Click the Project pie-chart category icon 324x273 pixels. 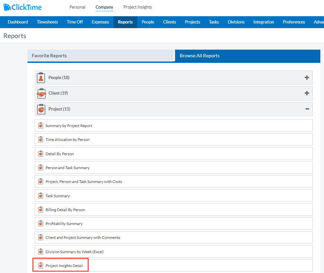tap(41, 109)
